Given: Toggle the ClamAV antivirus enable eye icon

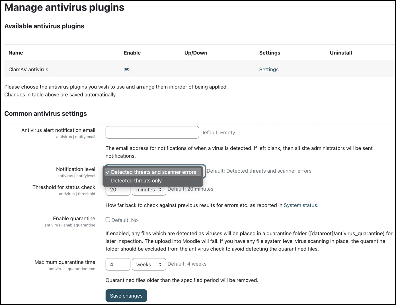Looking at the screenshot, I should pos(127,69).
